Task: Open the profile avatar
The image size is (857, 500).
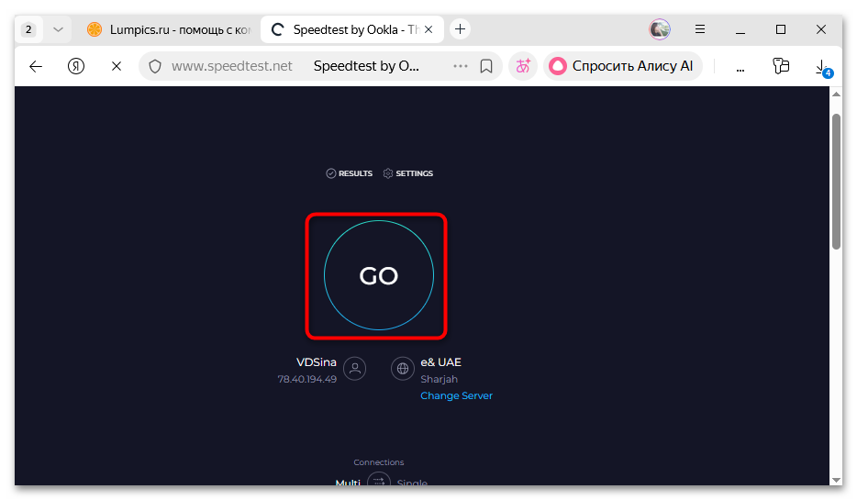Action: pyautogui.click(x=660, y=29)
